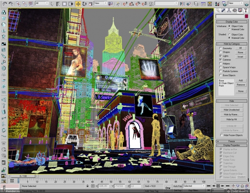
Task: Click the Mirror tool icon
Action: (182, 4)
